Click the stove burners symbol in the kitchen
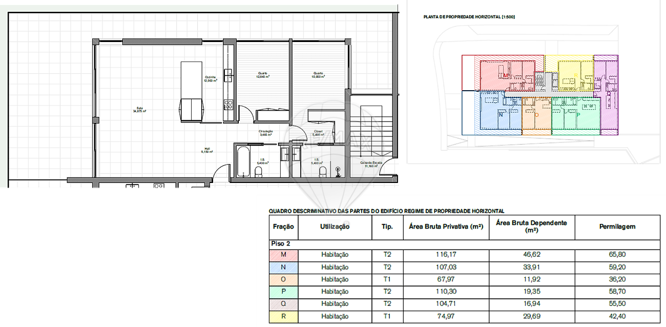The image size is (666, 327). coord(228,105)
